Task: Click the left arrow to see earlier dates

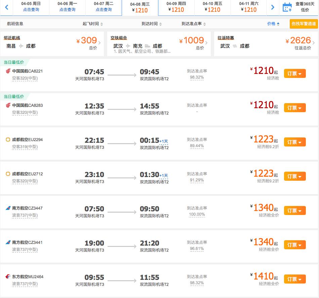Action: [x=7, y=7]
